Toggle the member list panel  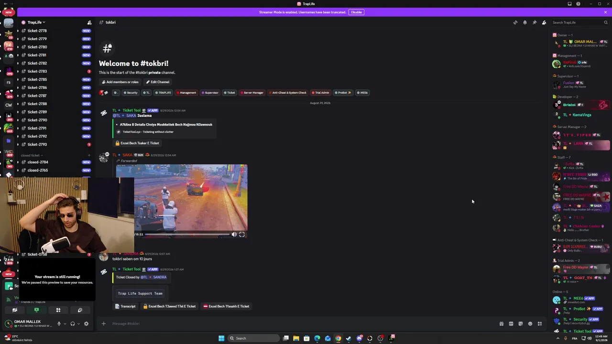[x=544, y=22]
